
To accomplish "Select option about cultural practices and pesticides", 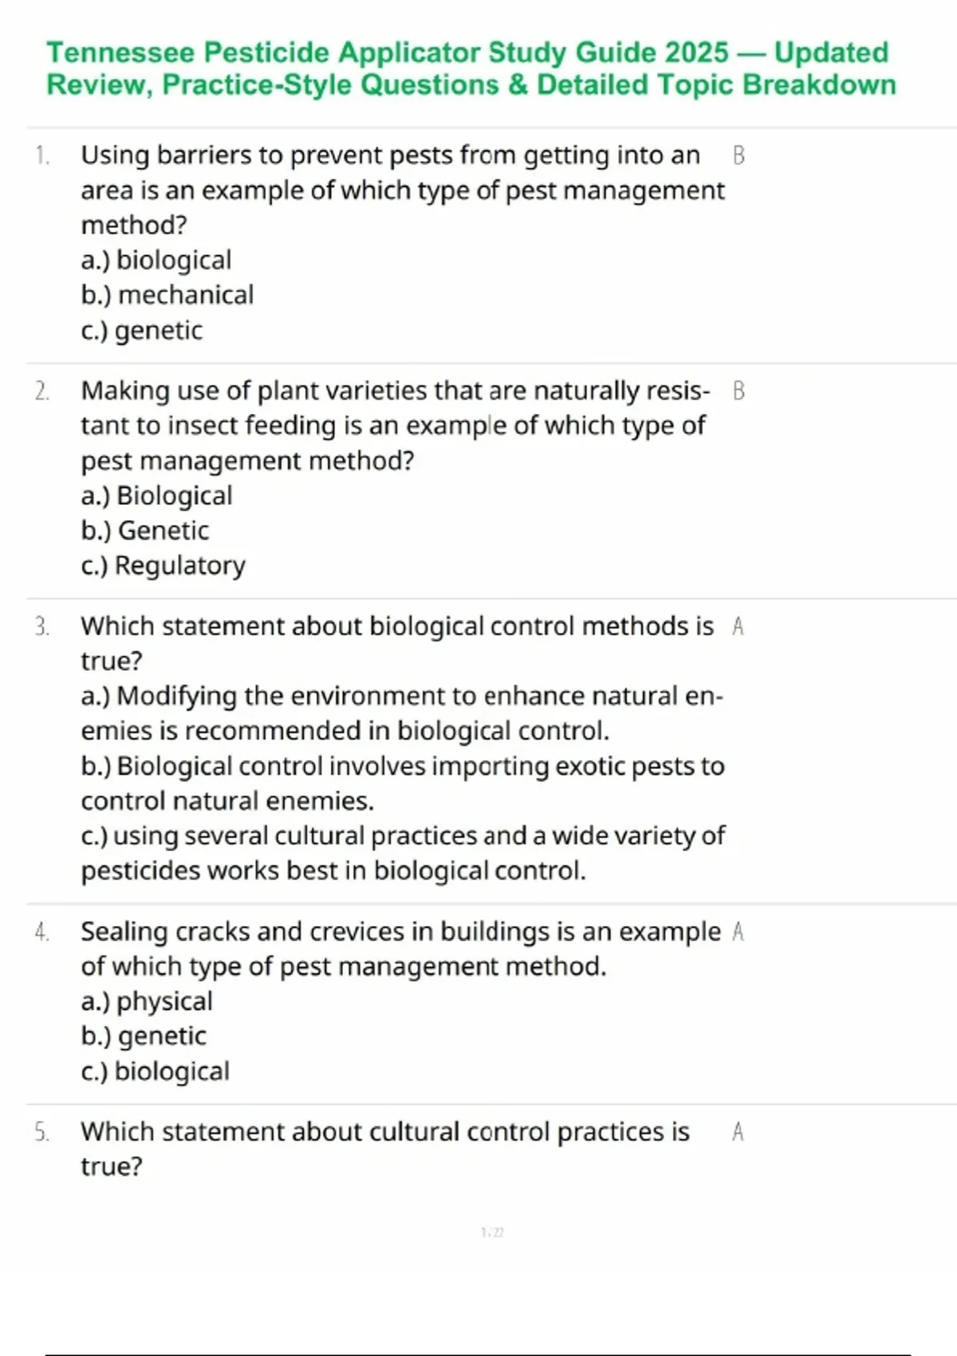I will point(403,853).
